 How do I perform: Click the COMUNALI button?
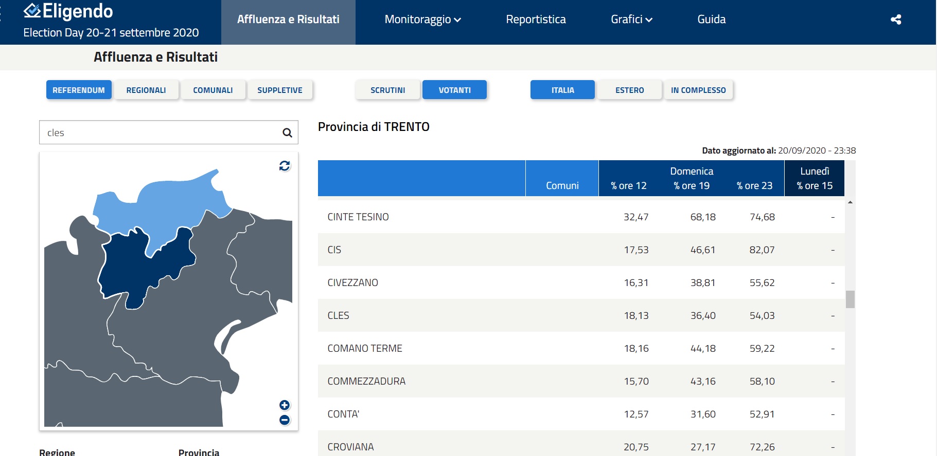click(x=213, y=90)
